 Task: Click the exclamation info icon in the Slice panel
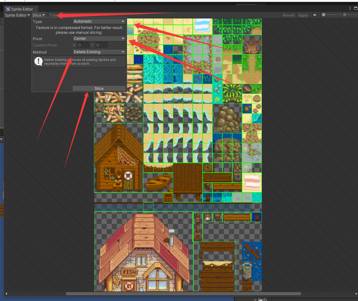click(38, 61)
